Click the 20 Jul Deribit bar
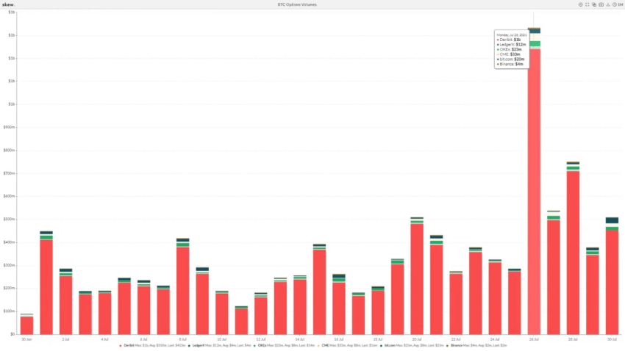This screenshot has width=625, height=351. coord(417,278)
